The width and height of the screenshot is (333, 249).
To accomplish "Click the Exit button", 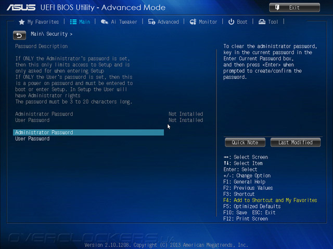I will point(294,8).
